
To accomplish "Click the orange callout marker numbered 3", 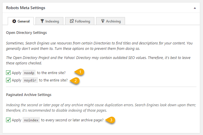I will click(112, 120).
